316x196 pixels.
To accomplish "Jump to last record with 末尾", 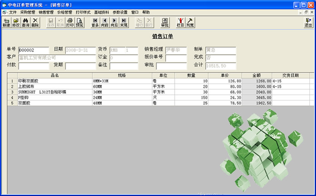I will 124,22.
